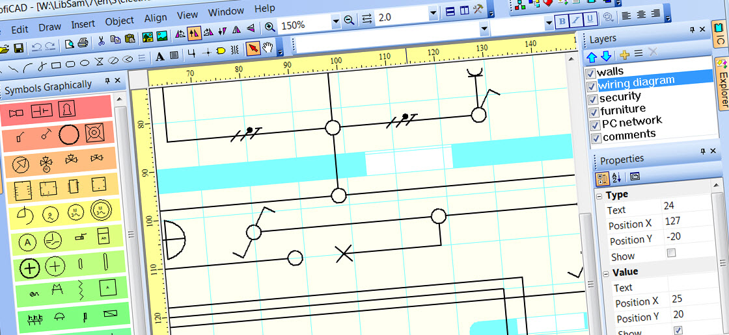Viewport: 729px width, 335px height.
Task: Open the Draw menu
Action: click(x=49, y=27)
